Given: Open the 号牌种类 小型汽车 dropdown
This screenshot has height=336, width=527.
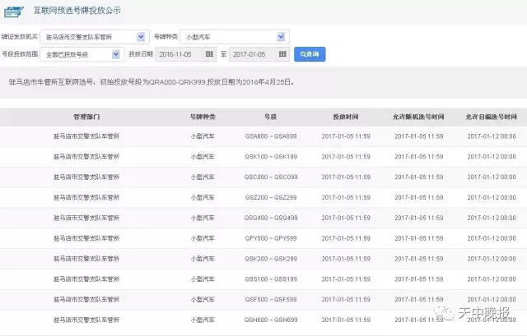Looking at the screenshot, I should click(x=235, y=37).
